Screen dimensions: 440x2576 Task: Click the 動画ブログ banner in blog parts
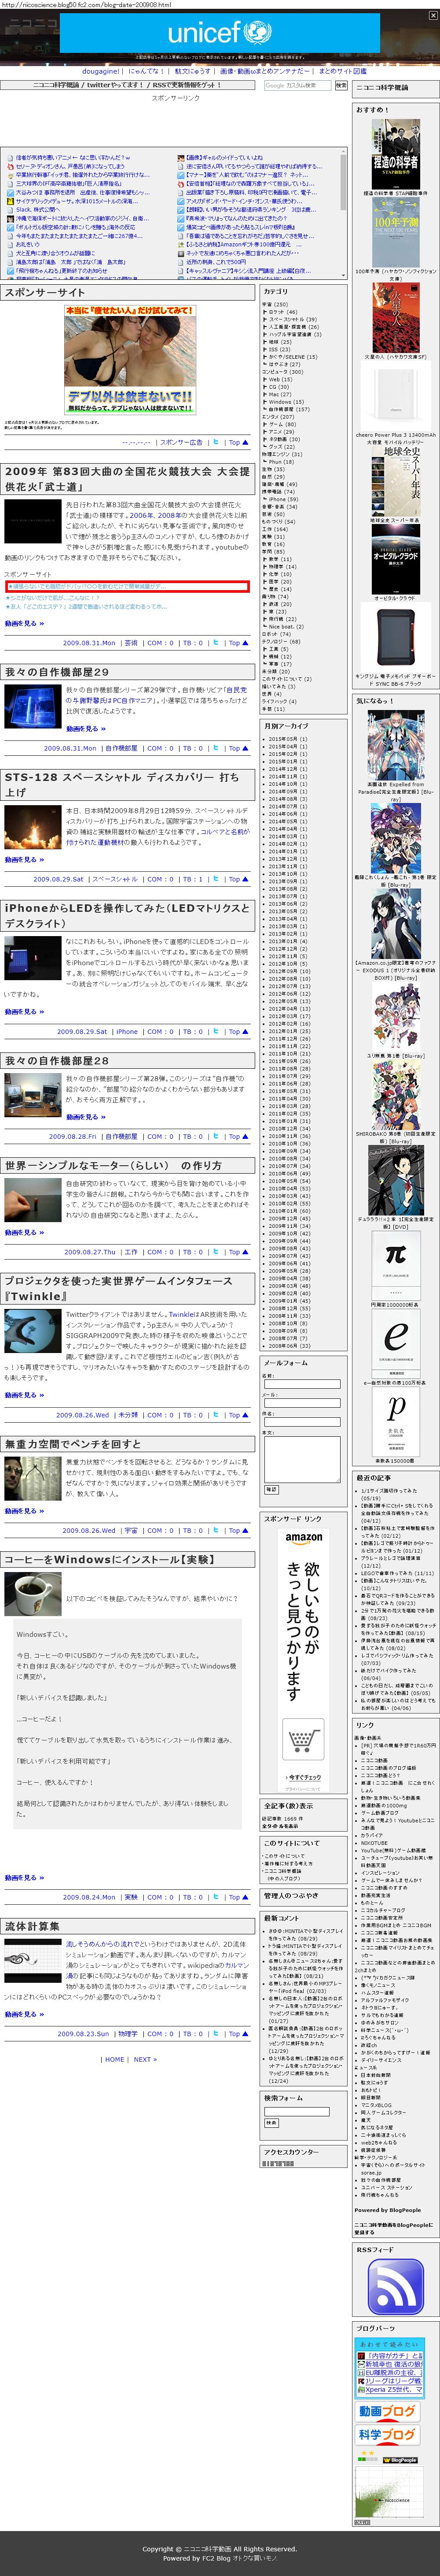(x=387, y=2411)
